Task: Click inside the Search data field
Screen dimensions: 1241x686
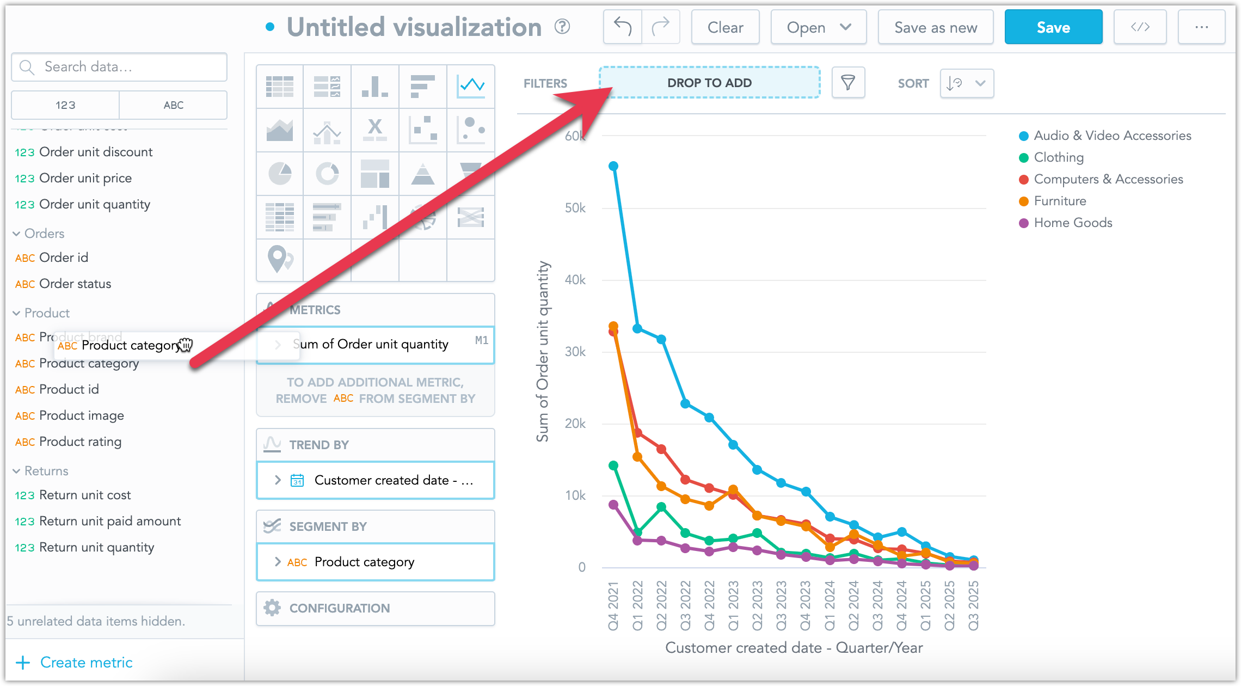Action: (120, 66)
